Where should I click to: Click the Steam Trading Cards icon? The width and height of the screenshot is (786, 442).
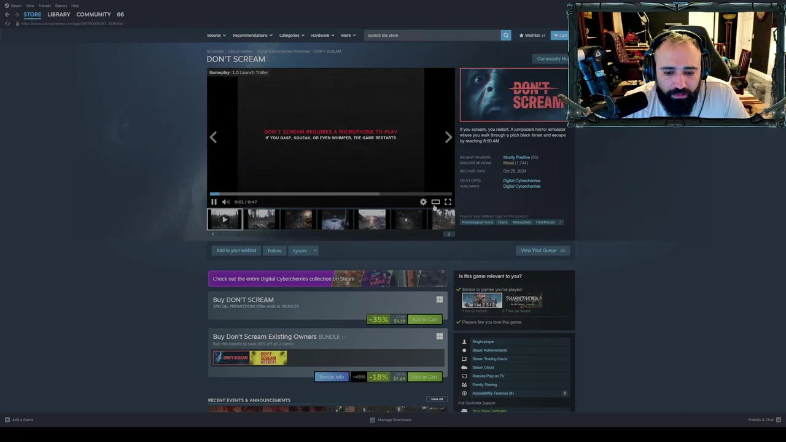464,359
